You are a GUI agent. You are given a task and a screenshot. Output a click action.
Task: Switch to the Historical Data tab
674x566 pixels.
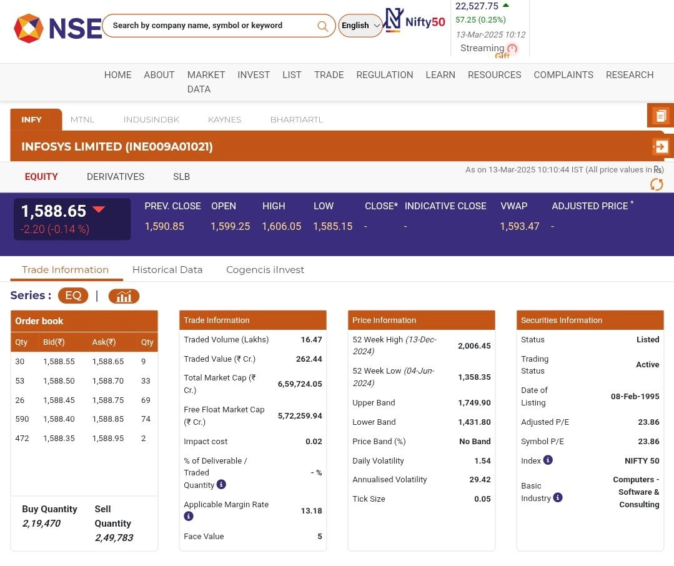click(x=167, y=270)
